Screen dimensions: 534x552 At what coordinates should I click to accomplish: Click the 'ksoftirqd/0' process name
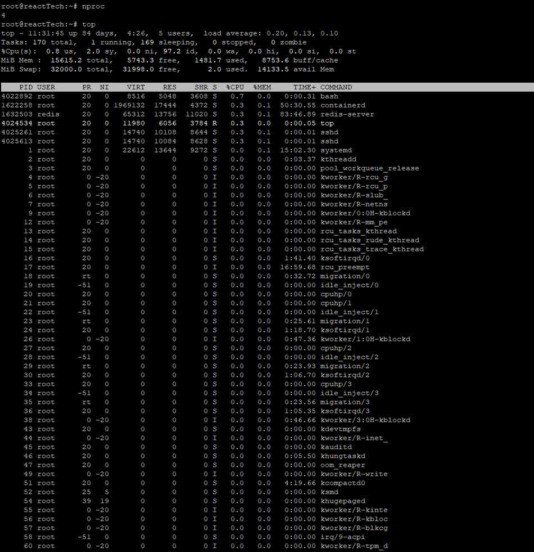pyautogui.click(x=345, y=258)
